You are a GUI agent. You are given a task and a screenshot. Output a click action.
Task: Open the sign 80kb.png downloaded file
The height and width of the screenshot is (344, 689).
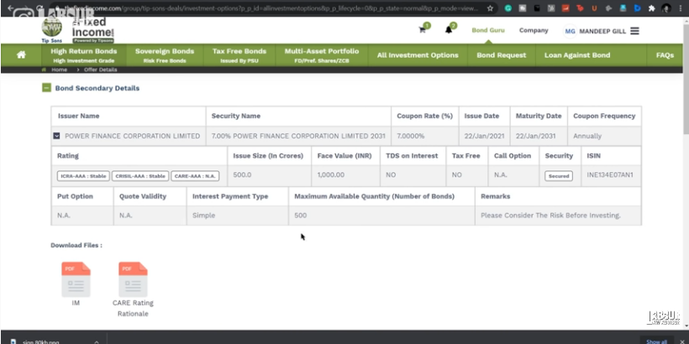pos(42,341)
